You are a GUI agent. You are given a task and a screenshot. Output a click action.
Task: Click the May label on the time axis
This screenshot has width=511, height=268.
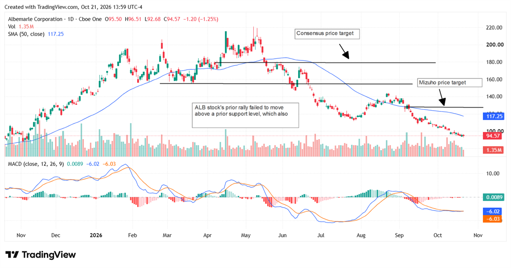pos(246,234)
